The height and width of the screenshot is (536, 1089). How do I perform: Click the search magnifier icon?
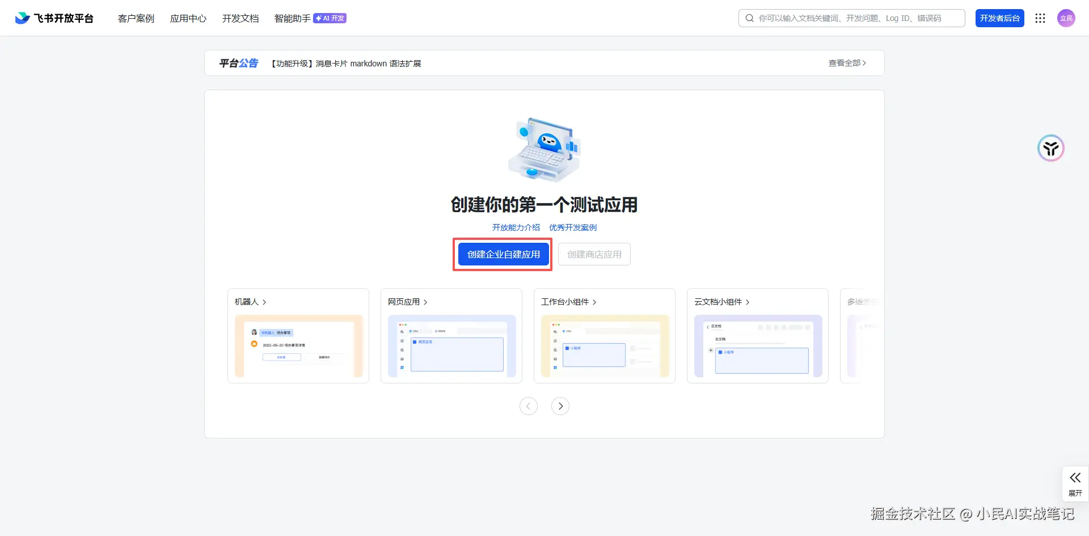tap(749, 18)
